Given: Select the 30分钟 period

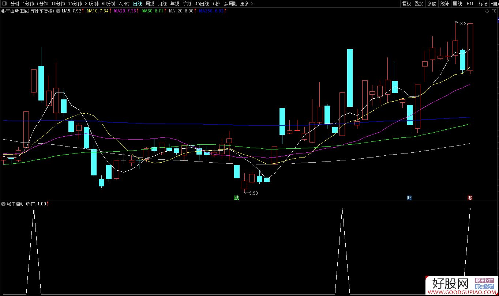Looking at the screenshot, I should coord(92,4).
